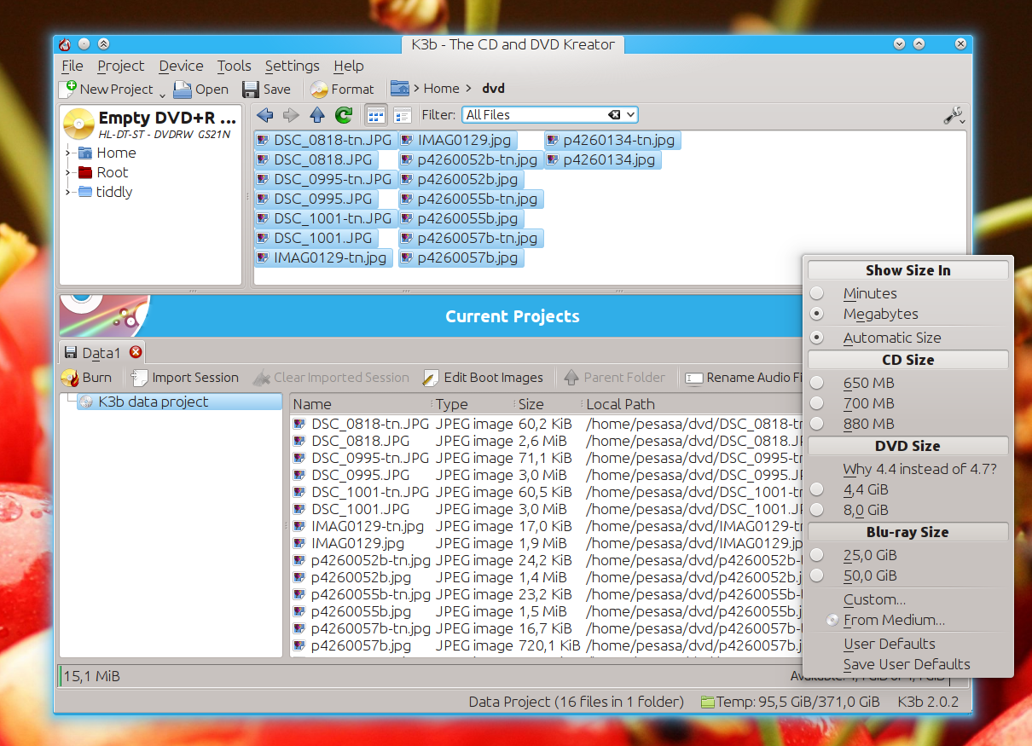Select DSC_0818.JPG in the file browser
The width and height of the screenshot is (1032, 746).
[x=315, y=159]
